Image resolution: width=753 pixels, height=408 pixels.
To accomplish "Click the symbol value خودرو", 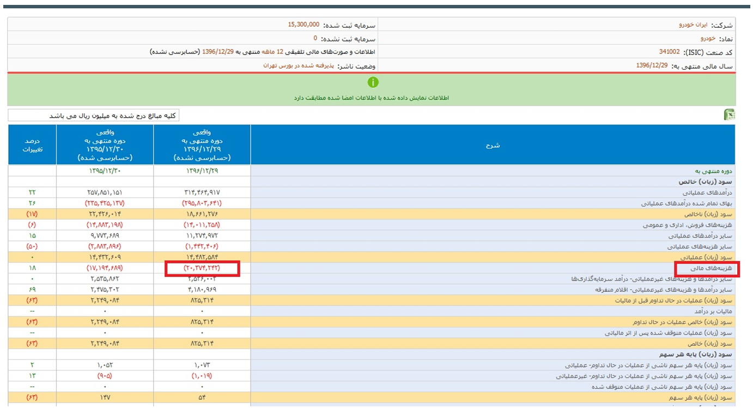I will click(x=707, y=39).
